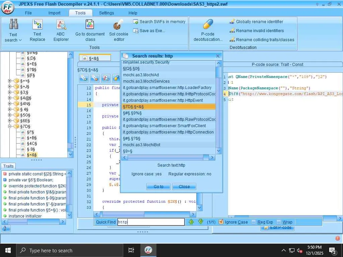Click the ABC document icon in editor toolbar
The image size is (343, 257).
106,78
